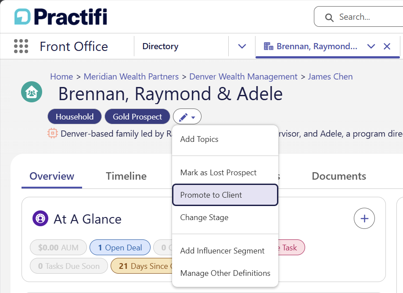Select Promote to Client
Screen dimensions: 403x293
(x=225, y=195)
